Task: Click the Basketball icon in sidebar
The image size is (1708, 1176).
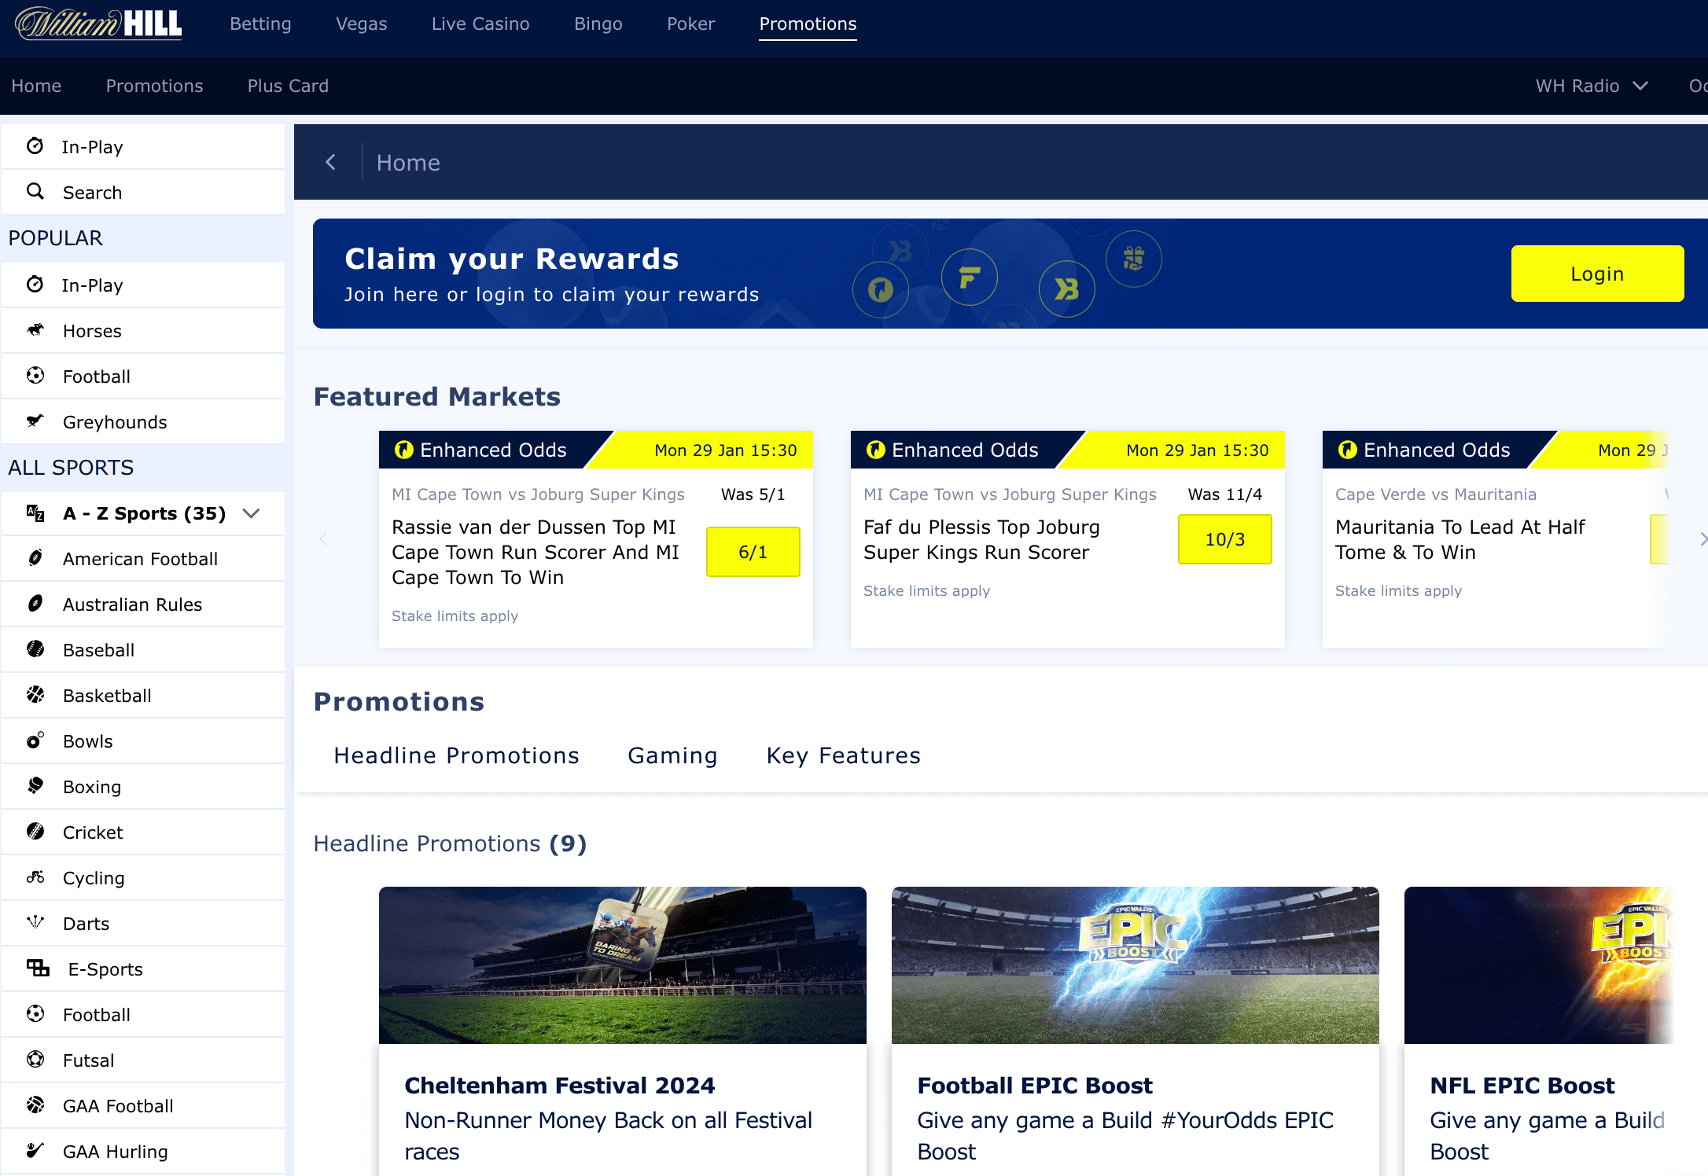Action: click(35, 695)
